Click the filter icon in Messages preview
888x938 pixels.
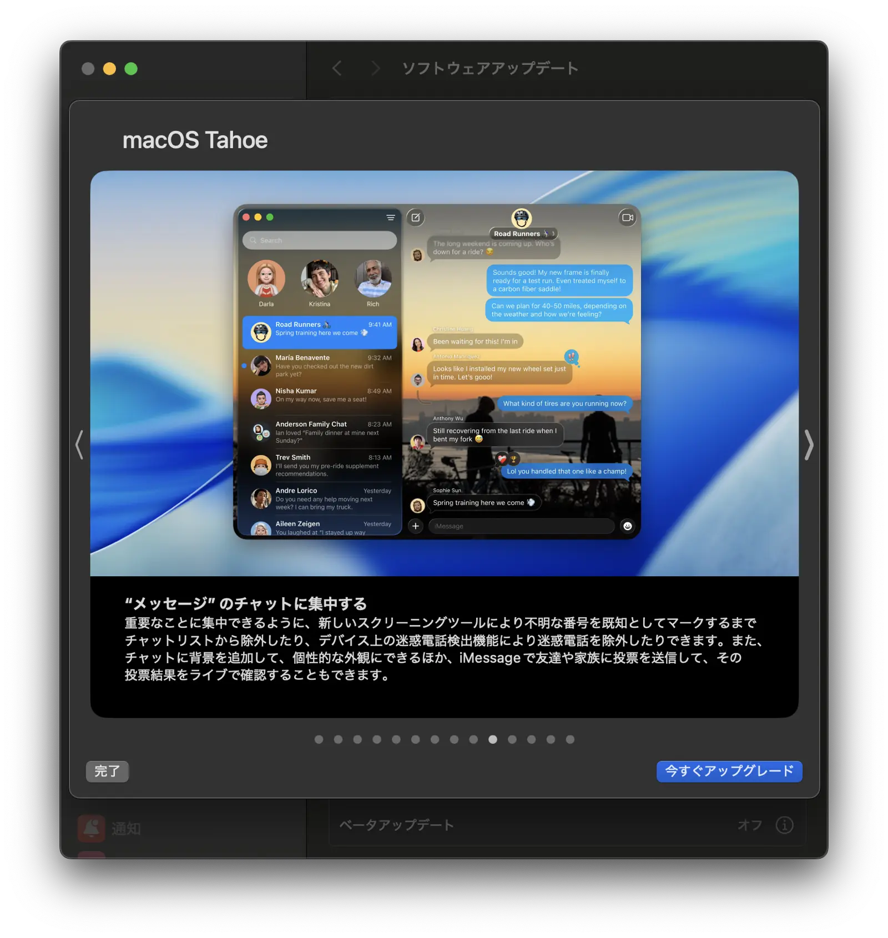pos(391,218)
